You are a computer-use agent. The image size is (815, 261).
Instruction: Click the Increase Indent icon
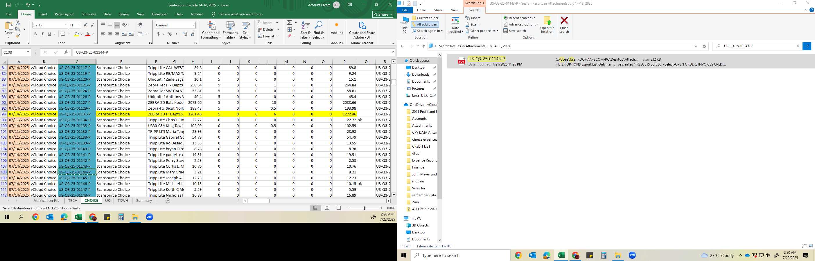click(x=131, y=34)
